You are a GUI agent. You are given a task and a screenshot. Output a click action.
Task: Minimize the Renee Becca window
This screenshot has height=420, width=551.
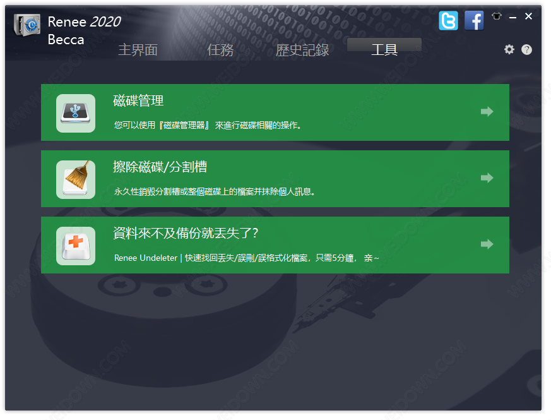tap(512, 17)
